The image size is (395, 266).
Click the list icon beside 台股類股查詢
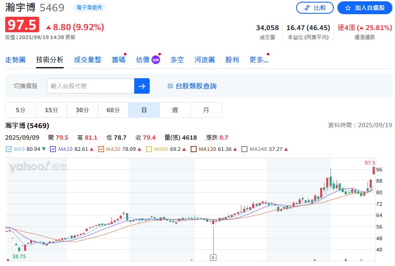click(x=170, y=86)
